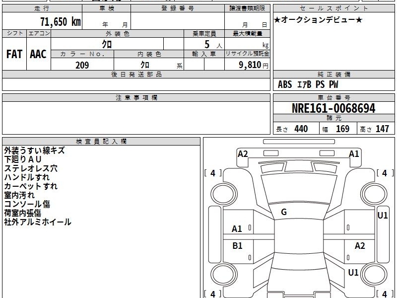Click the A2 mark at bumper corner
This screenshot has height=298, width=397.
pos(243,154)
